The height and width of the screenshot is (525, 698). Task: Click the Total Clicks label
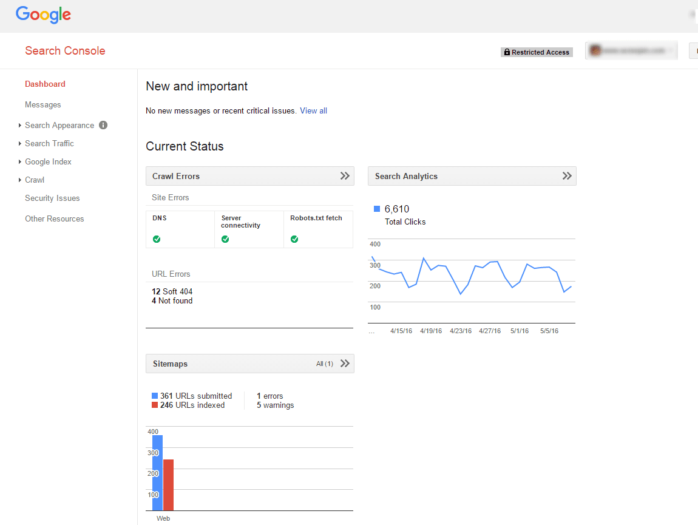pos(405,222)
